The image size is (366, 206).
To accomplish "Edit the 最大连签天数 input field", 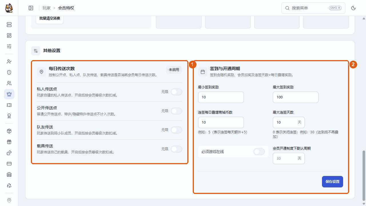I will [x=289, y=122].
